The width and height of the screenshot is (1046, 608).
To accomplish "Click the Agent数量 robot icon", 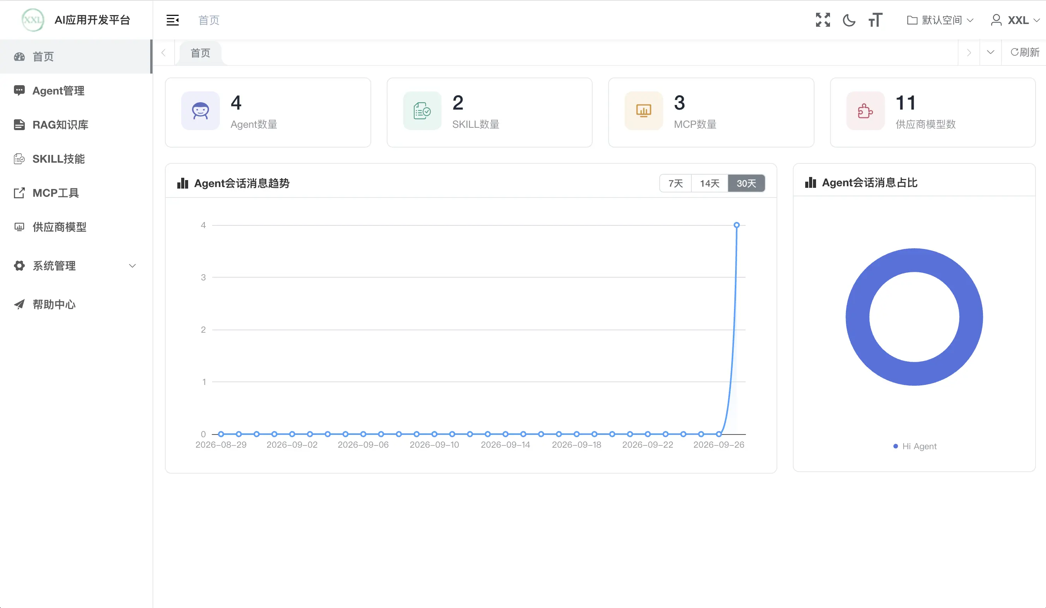I will pos(201,111).
